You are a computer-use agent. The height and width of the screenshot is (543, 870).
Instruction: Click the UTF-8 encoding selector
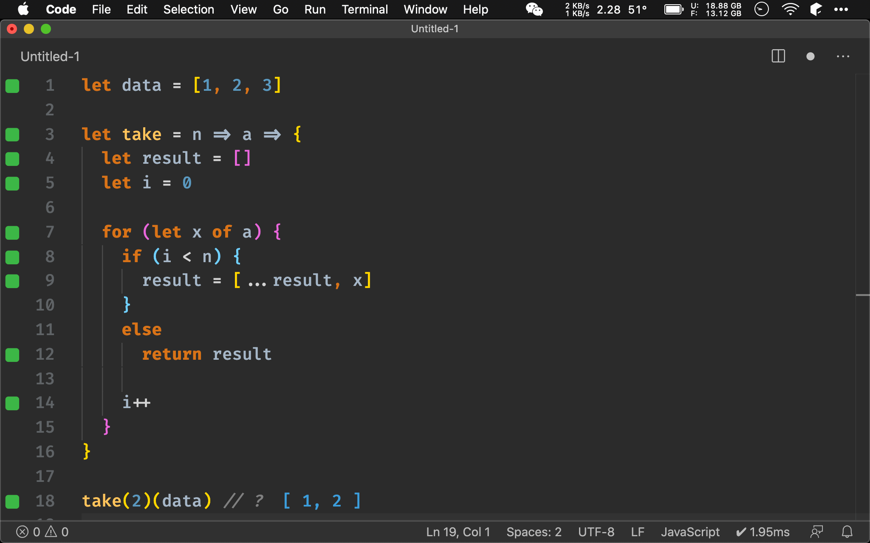pyautogui.click(x=596, y=532)
